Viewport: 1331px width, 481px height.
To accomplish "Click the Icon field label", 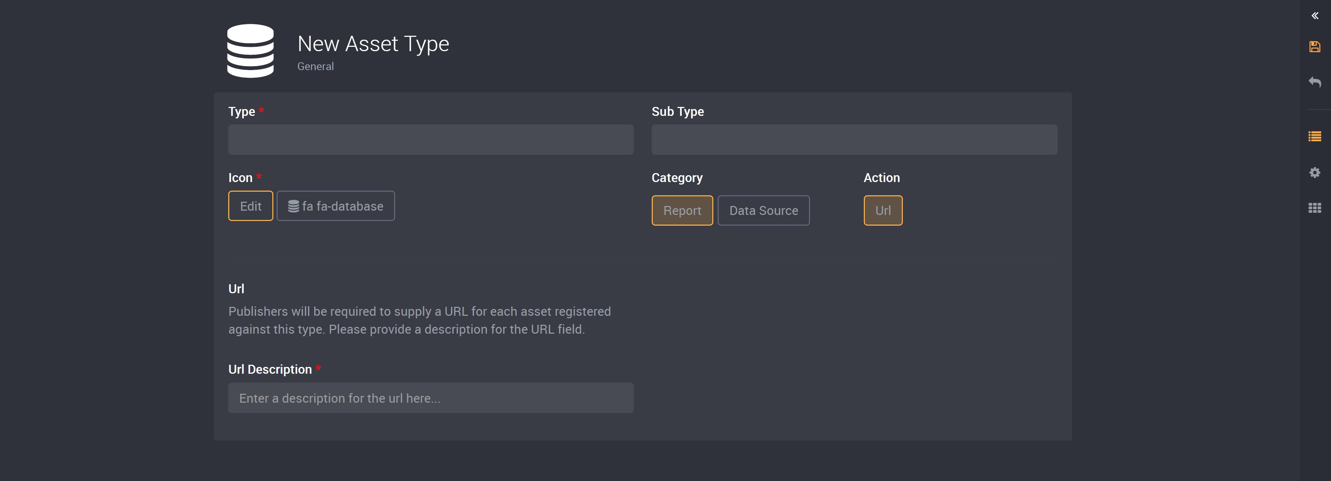I will click(240, 178).
